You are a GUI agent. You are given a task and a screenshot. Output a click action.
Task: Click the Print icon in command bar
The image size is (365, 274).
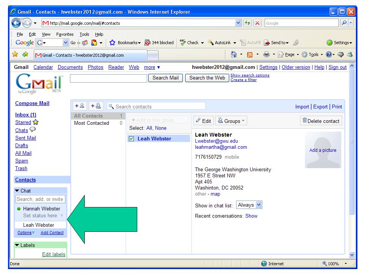pyautogui.click(x=266, y=54)
